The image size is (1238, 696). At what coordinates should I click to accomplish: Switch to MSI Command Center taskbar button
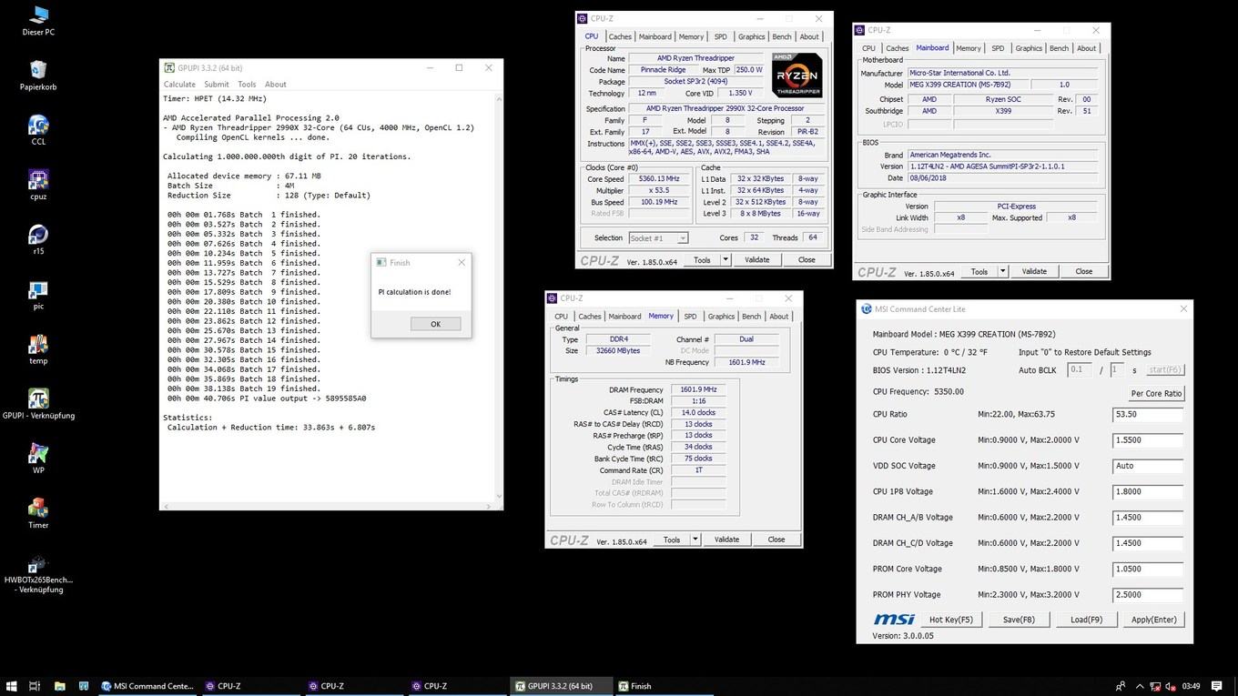[x=147, y=686]
